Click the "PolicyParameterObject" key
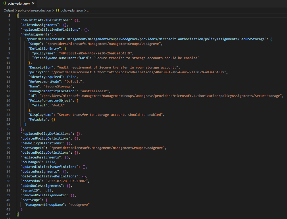The image size is (287, 219). pyautogui.click(x=50, y=101)
